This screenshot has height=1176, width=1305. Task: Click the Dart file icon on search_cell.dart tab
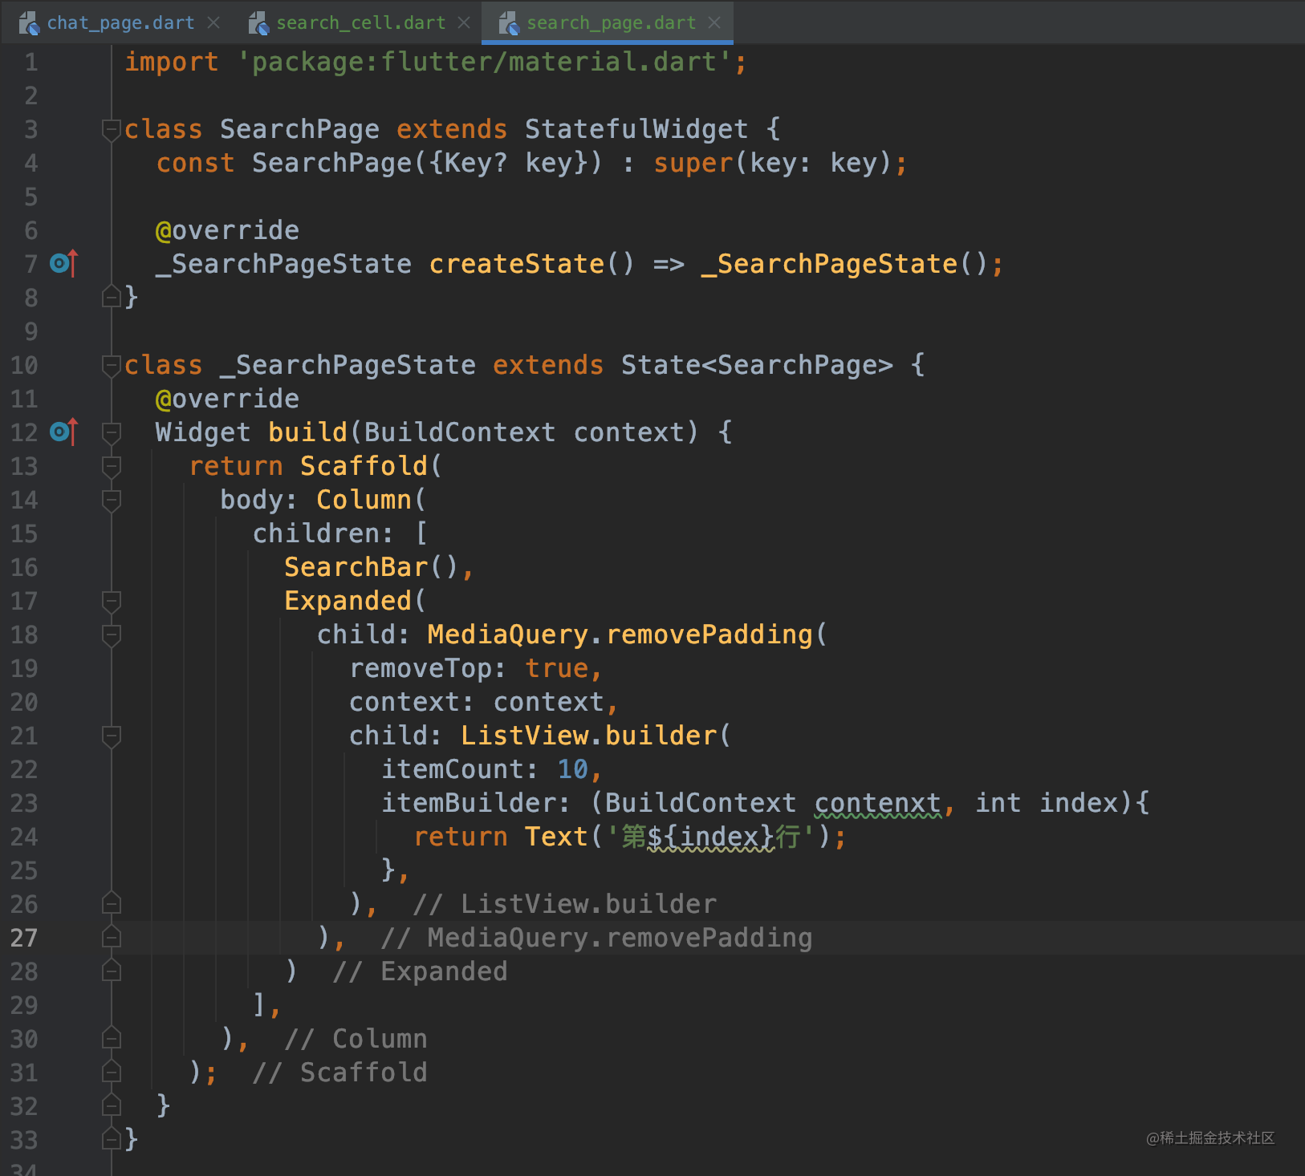click(x=258, y=23)
